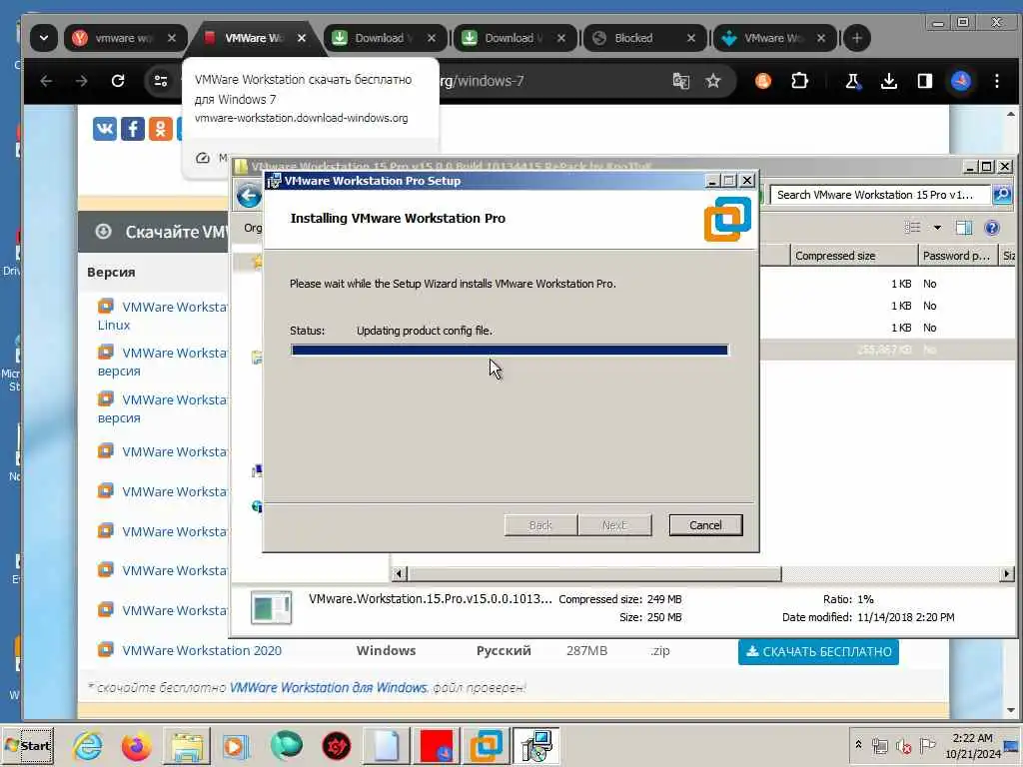Click the VMware Workstation taskbar icon
Screen dimensions: 1023x767
(x=487, y=746)
